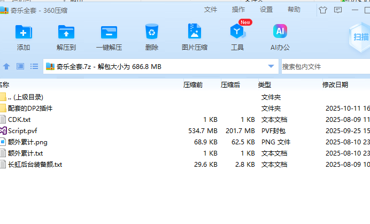The height and width of the screenshot is (224, 370).
Task: Click the 删除 (Delete) recycle bin icon
Action: 151,33
